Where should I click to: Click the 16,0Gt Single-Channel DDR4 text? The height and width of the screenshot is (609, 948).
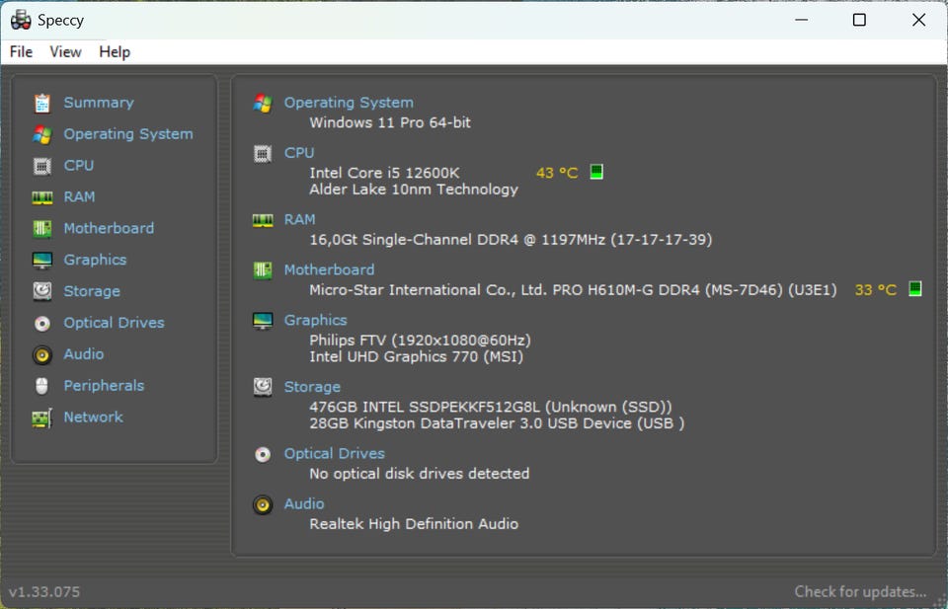511,240
